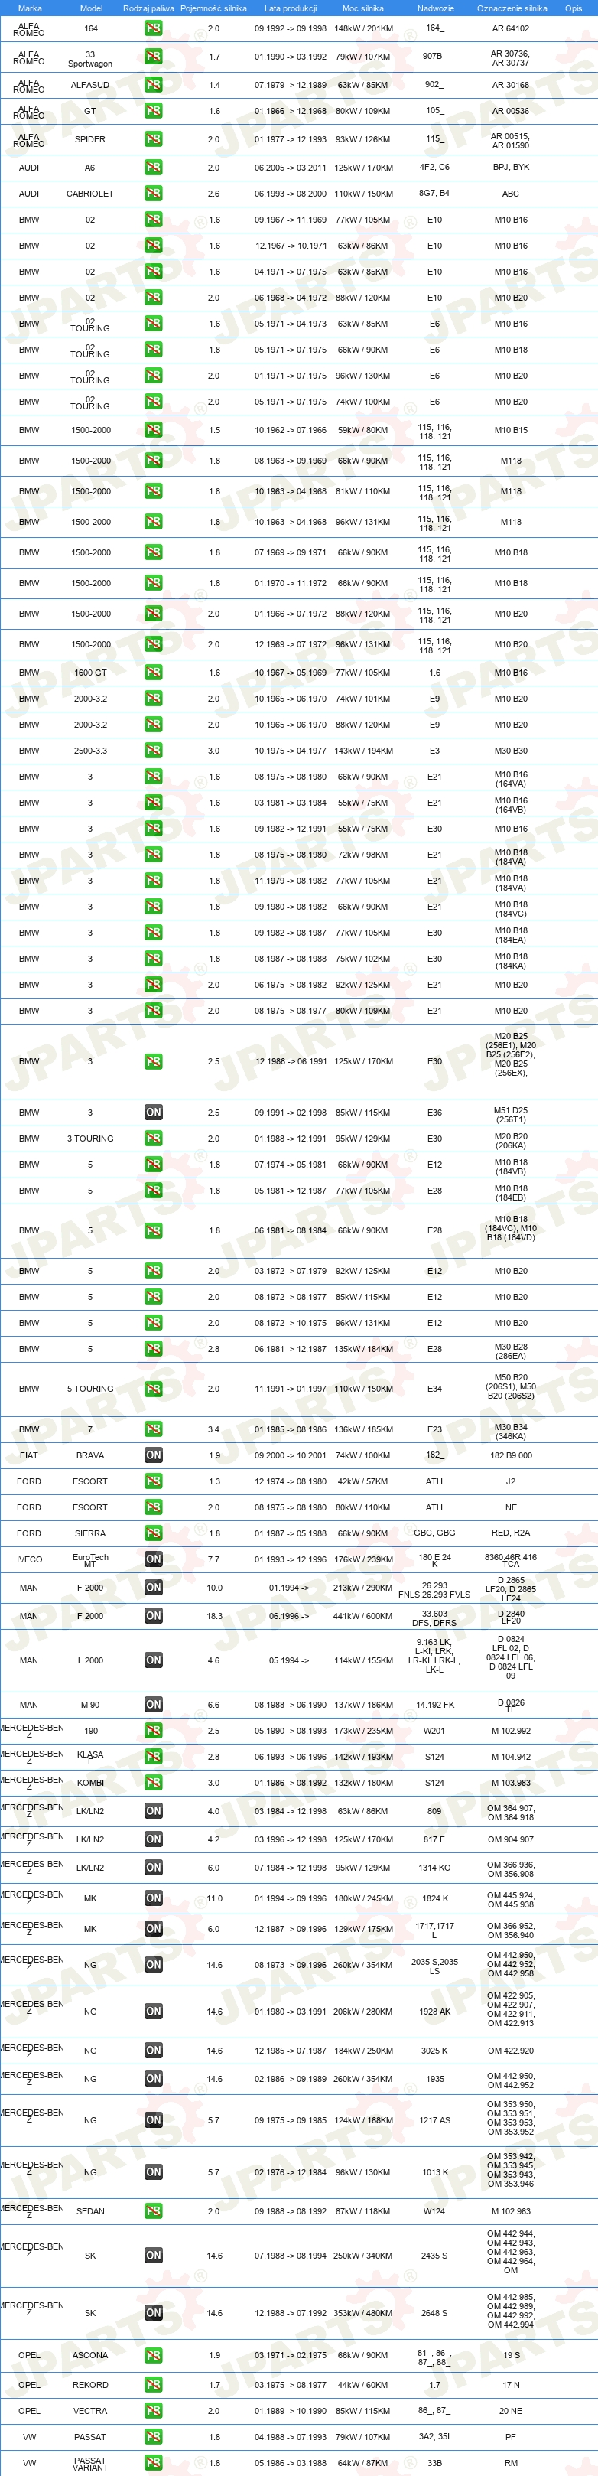Select PB fuel icon in ALFASUD row
The image size is (598, 2476).
(x=153, y=85)
